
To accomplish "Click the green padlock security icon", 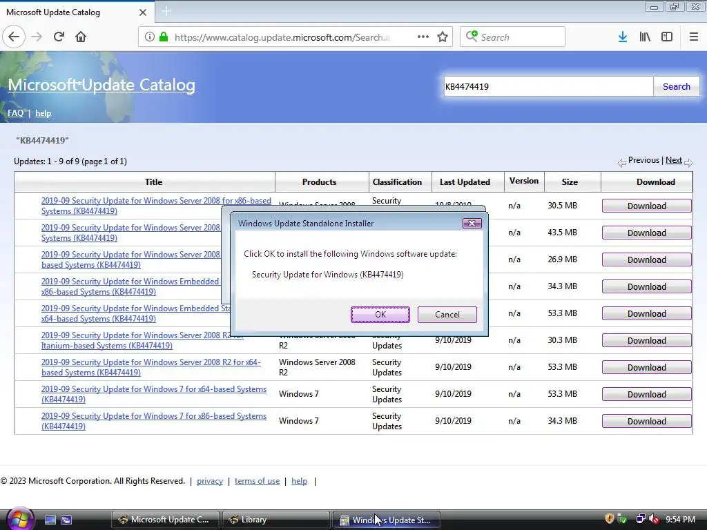I will pos(164,37).
